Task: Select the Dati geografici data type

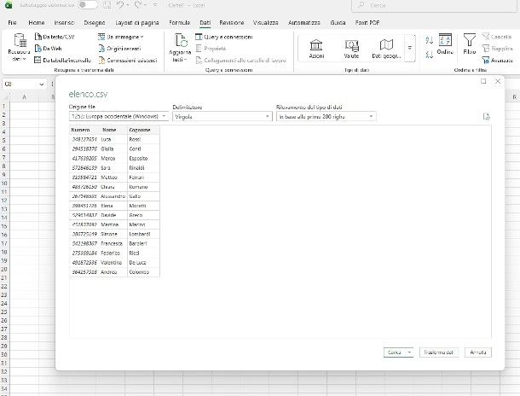Action: (x=386, y=49)
